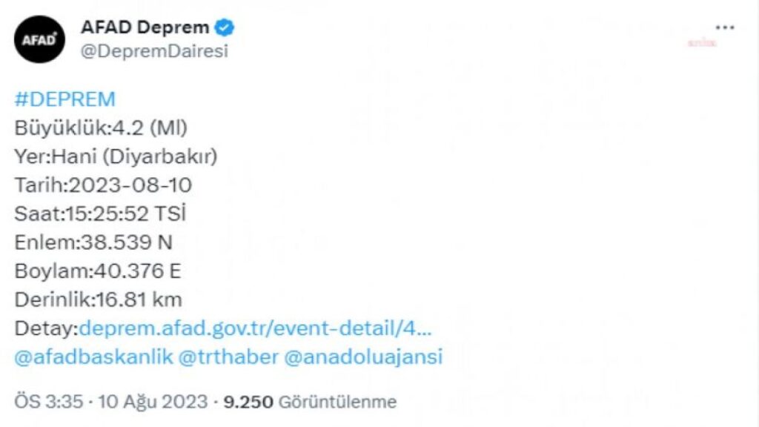Click the Detay: label text

[x=46, y=328]
